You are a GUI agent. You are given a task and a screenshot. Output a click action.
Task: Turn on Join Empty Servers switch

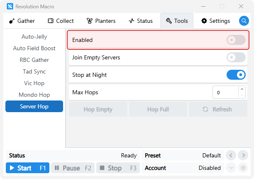[x=236, y=57]
